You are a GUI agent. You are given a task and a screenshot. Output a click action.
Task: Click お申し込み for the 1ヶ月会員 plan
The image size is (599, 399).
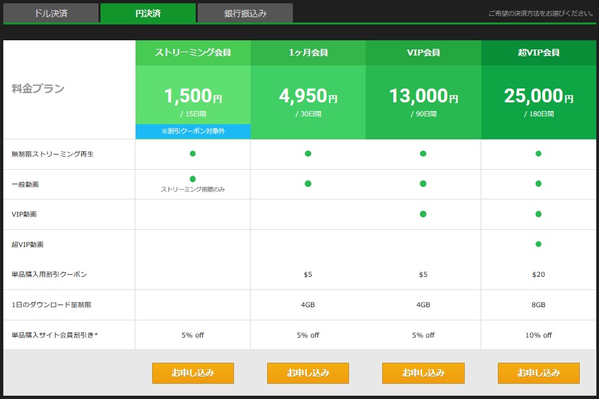click(x=307, y=373)
